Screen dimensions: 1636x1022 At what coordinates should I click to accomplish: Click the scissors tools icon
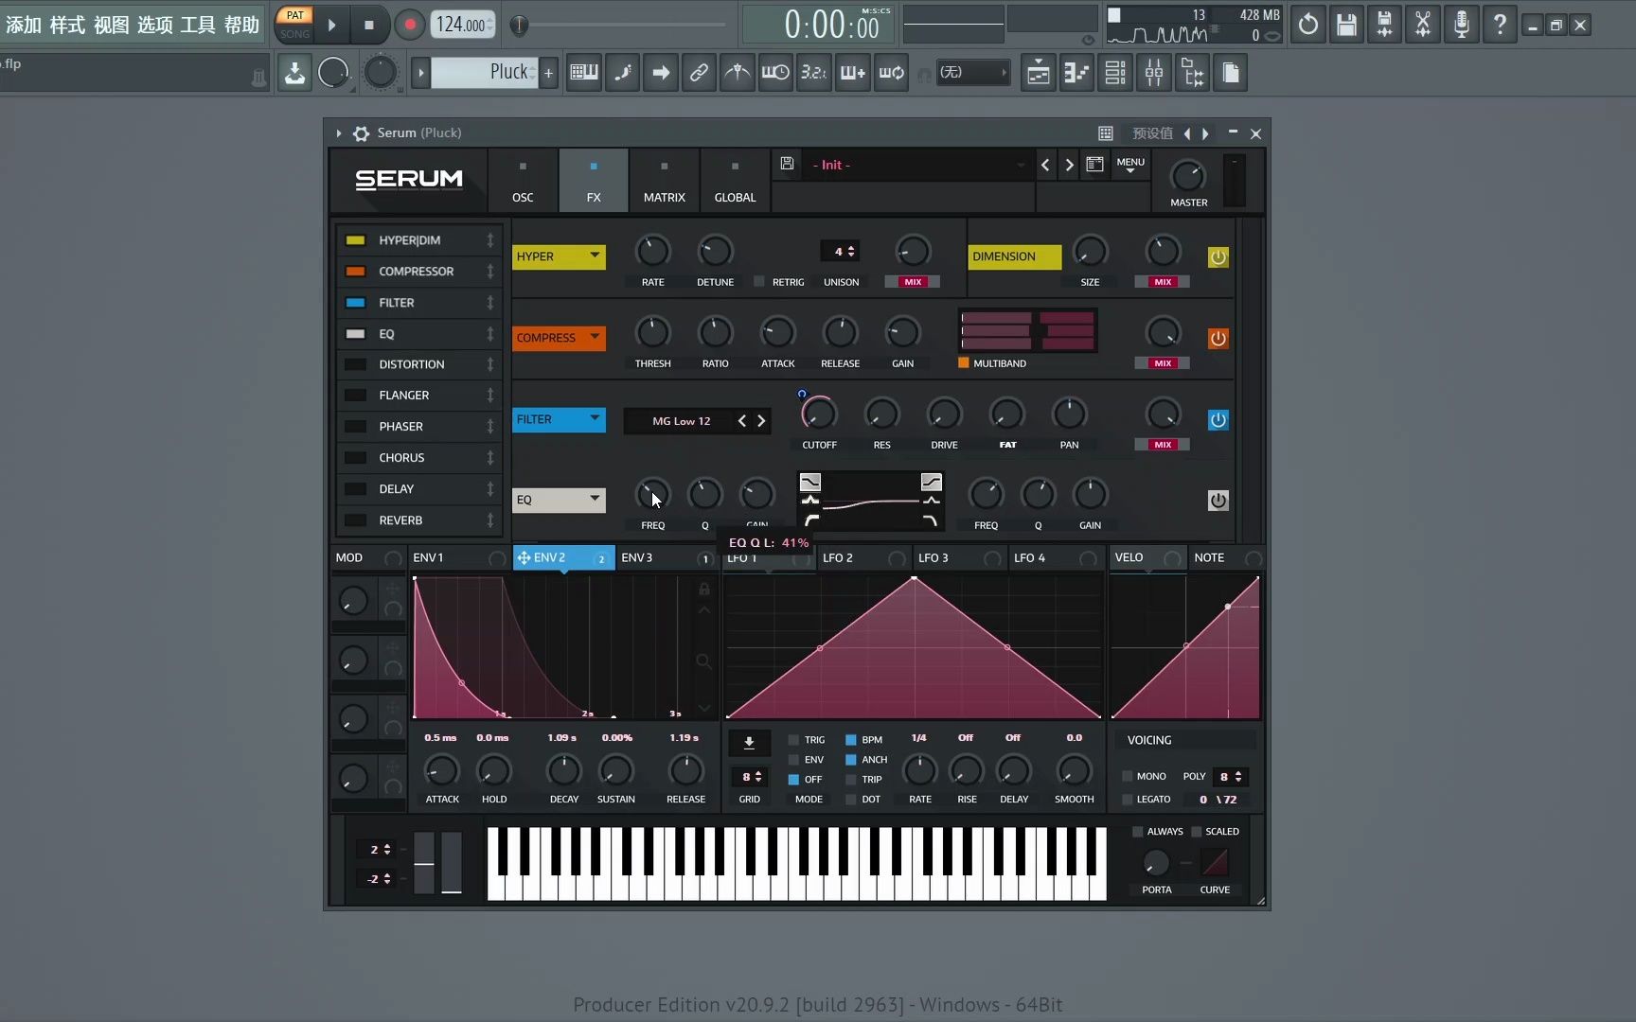click(x=1423, y=25)
